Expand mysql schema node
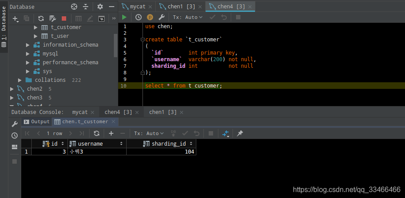Image resolution: width=405 pixels, height=198 pixels. click(28, 54)
